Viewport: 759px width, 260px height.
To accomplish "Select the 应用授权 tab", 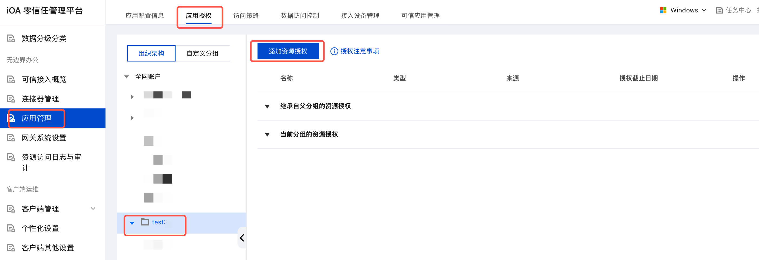I will click(199, 16).
